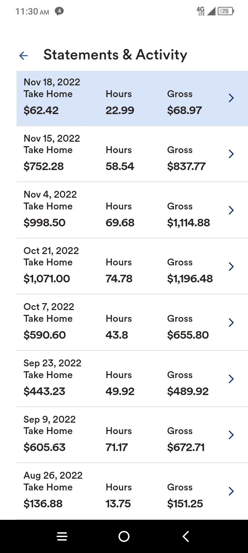
Task: Tap the $1,114.88 gross amount
Action: [x=188, y=223]
